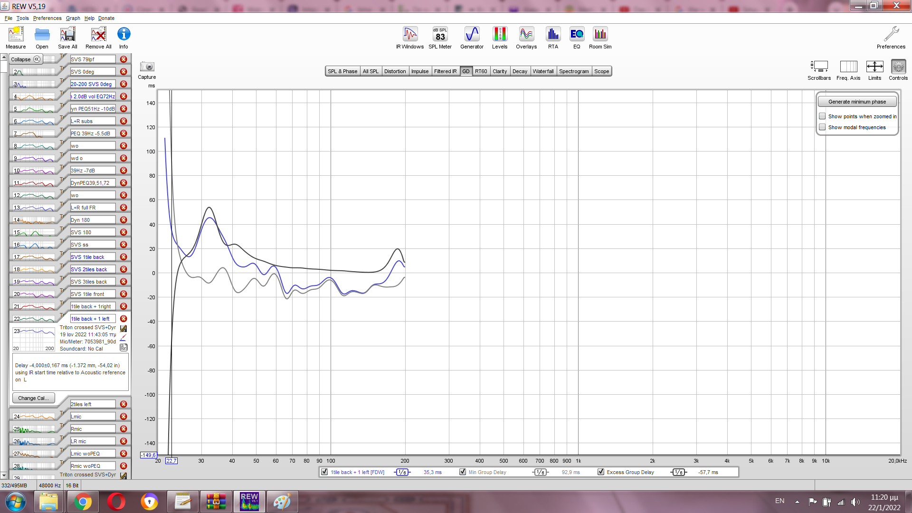This screenshot has width=912, height=513.
Task: Open Min Group Delay smoothing selector
Action: (x=540, y=472)
